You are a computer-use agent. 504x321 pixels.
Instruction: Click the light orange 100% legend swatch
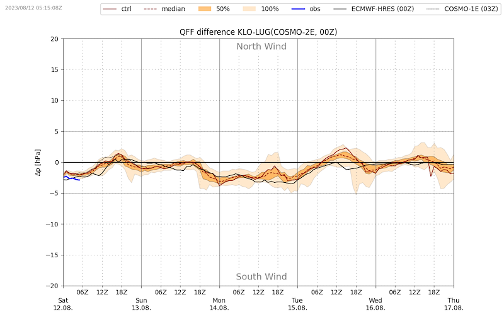point(249,9)
